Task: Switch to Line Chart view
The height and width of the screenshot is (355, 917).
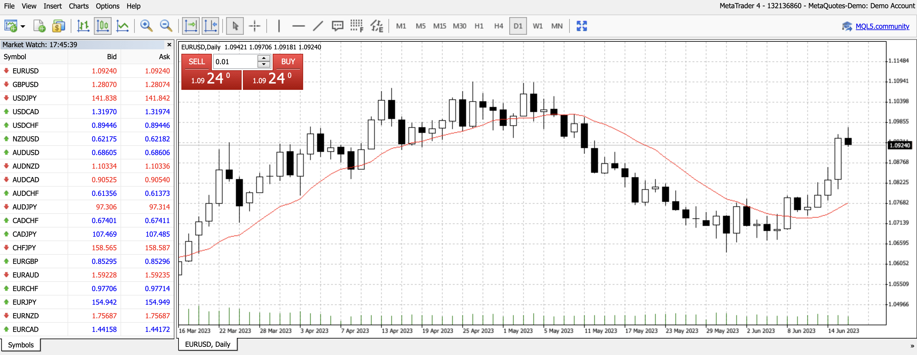Action: click(x=122, y=26)
